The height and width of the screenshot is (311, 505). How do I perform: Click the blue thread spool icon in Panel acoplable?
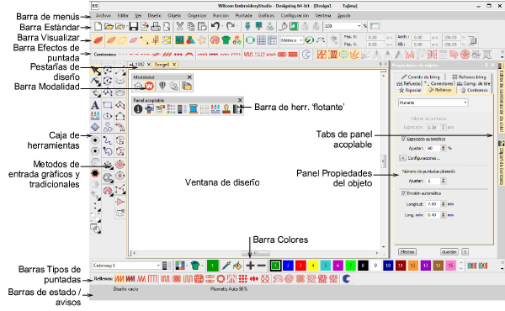tap(194, 109)
